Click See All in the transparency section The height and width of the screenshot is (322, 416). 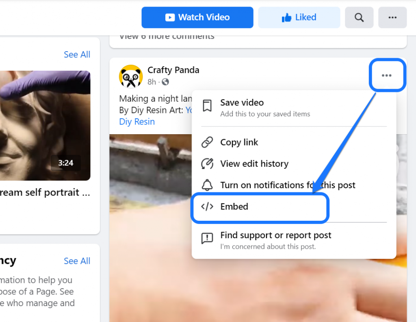click(x=77, y=261)
